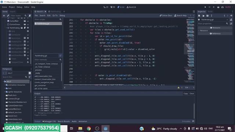Switch to Import dock tab

(x=12, y=11)
